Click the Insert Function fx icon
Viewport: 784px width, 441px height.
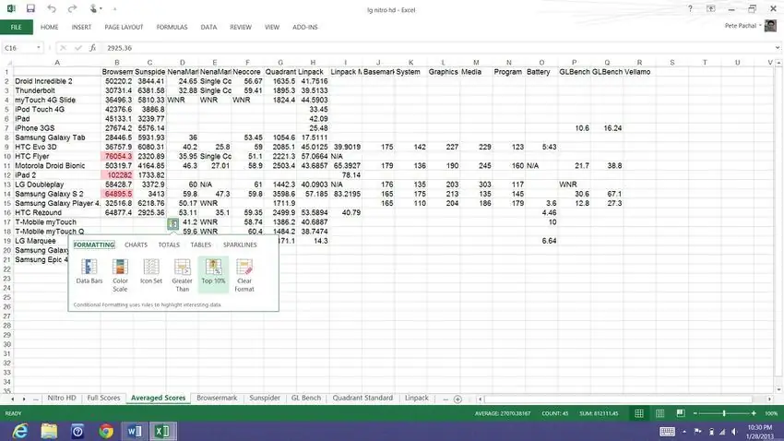pyautogui.click(x=92, y=47)
